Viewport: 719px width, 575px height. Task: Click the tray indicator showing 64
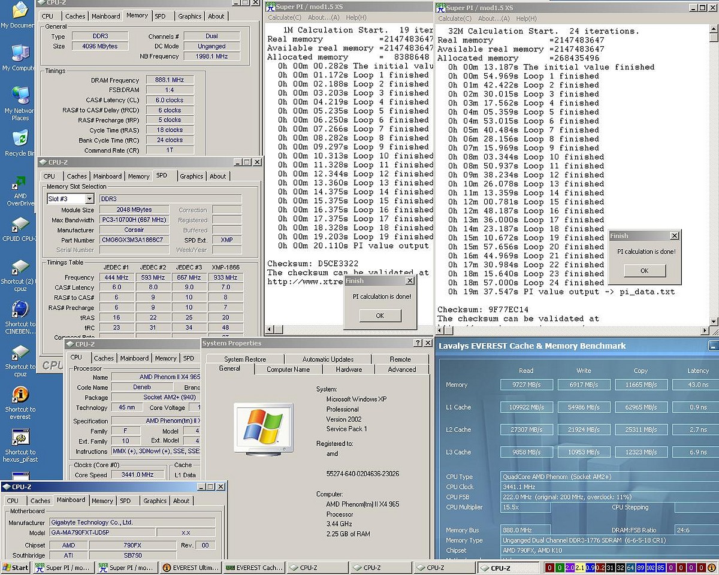pyautogui.click(x=630, y=568)
